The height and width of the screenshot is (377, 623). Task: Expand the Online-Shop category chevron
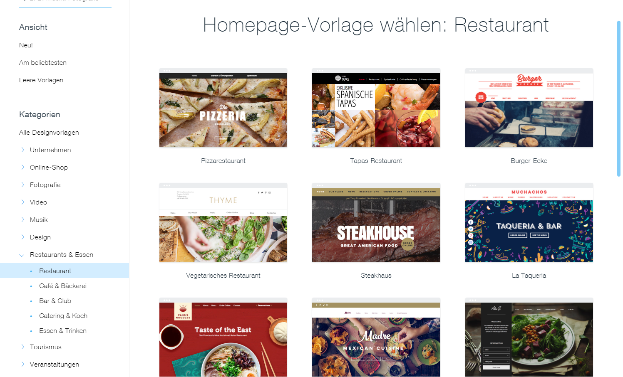click(x=22, y=167)
